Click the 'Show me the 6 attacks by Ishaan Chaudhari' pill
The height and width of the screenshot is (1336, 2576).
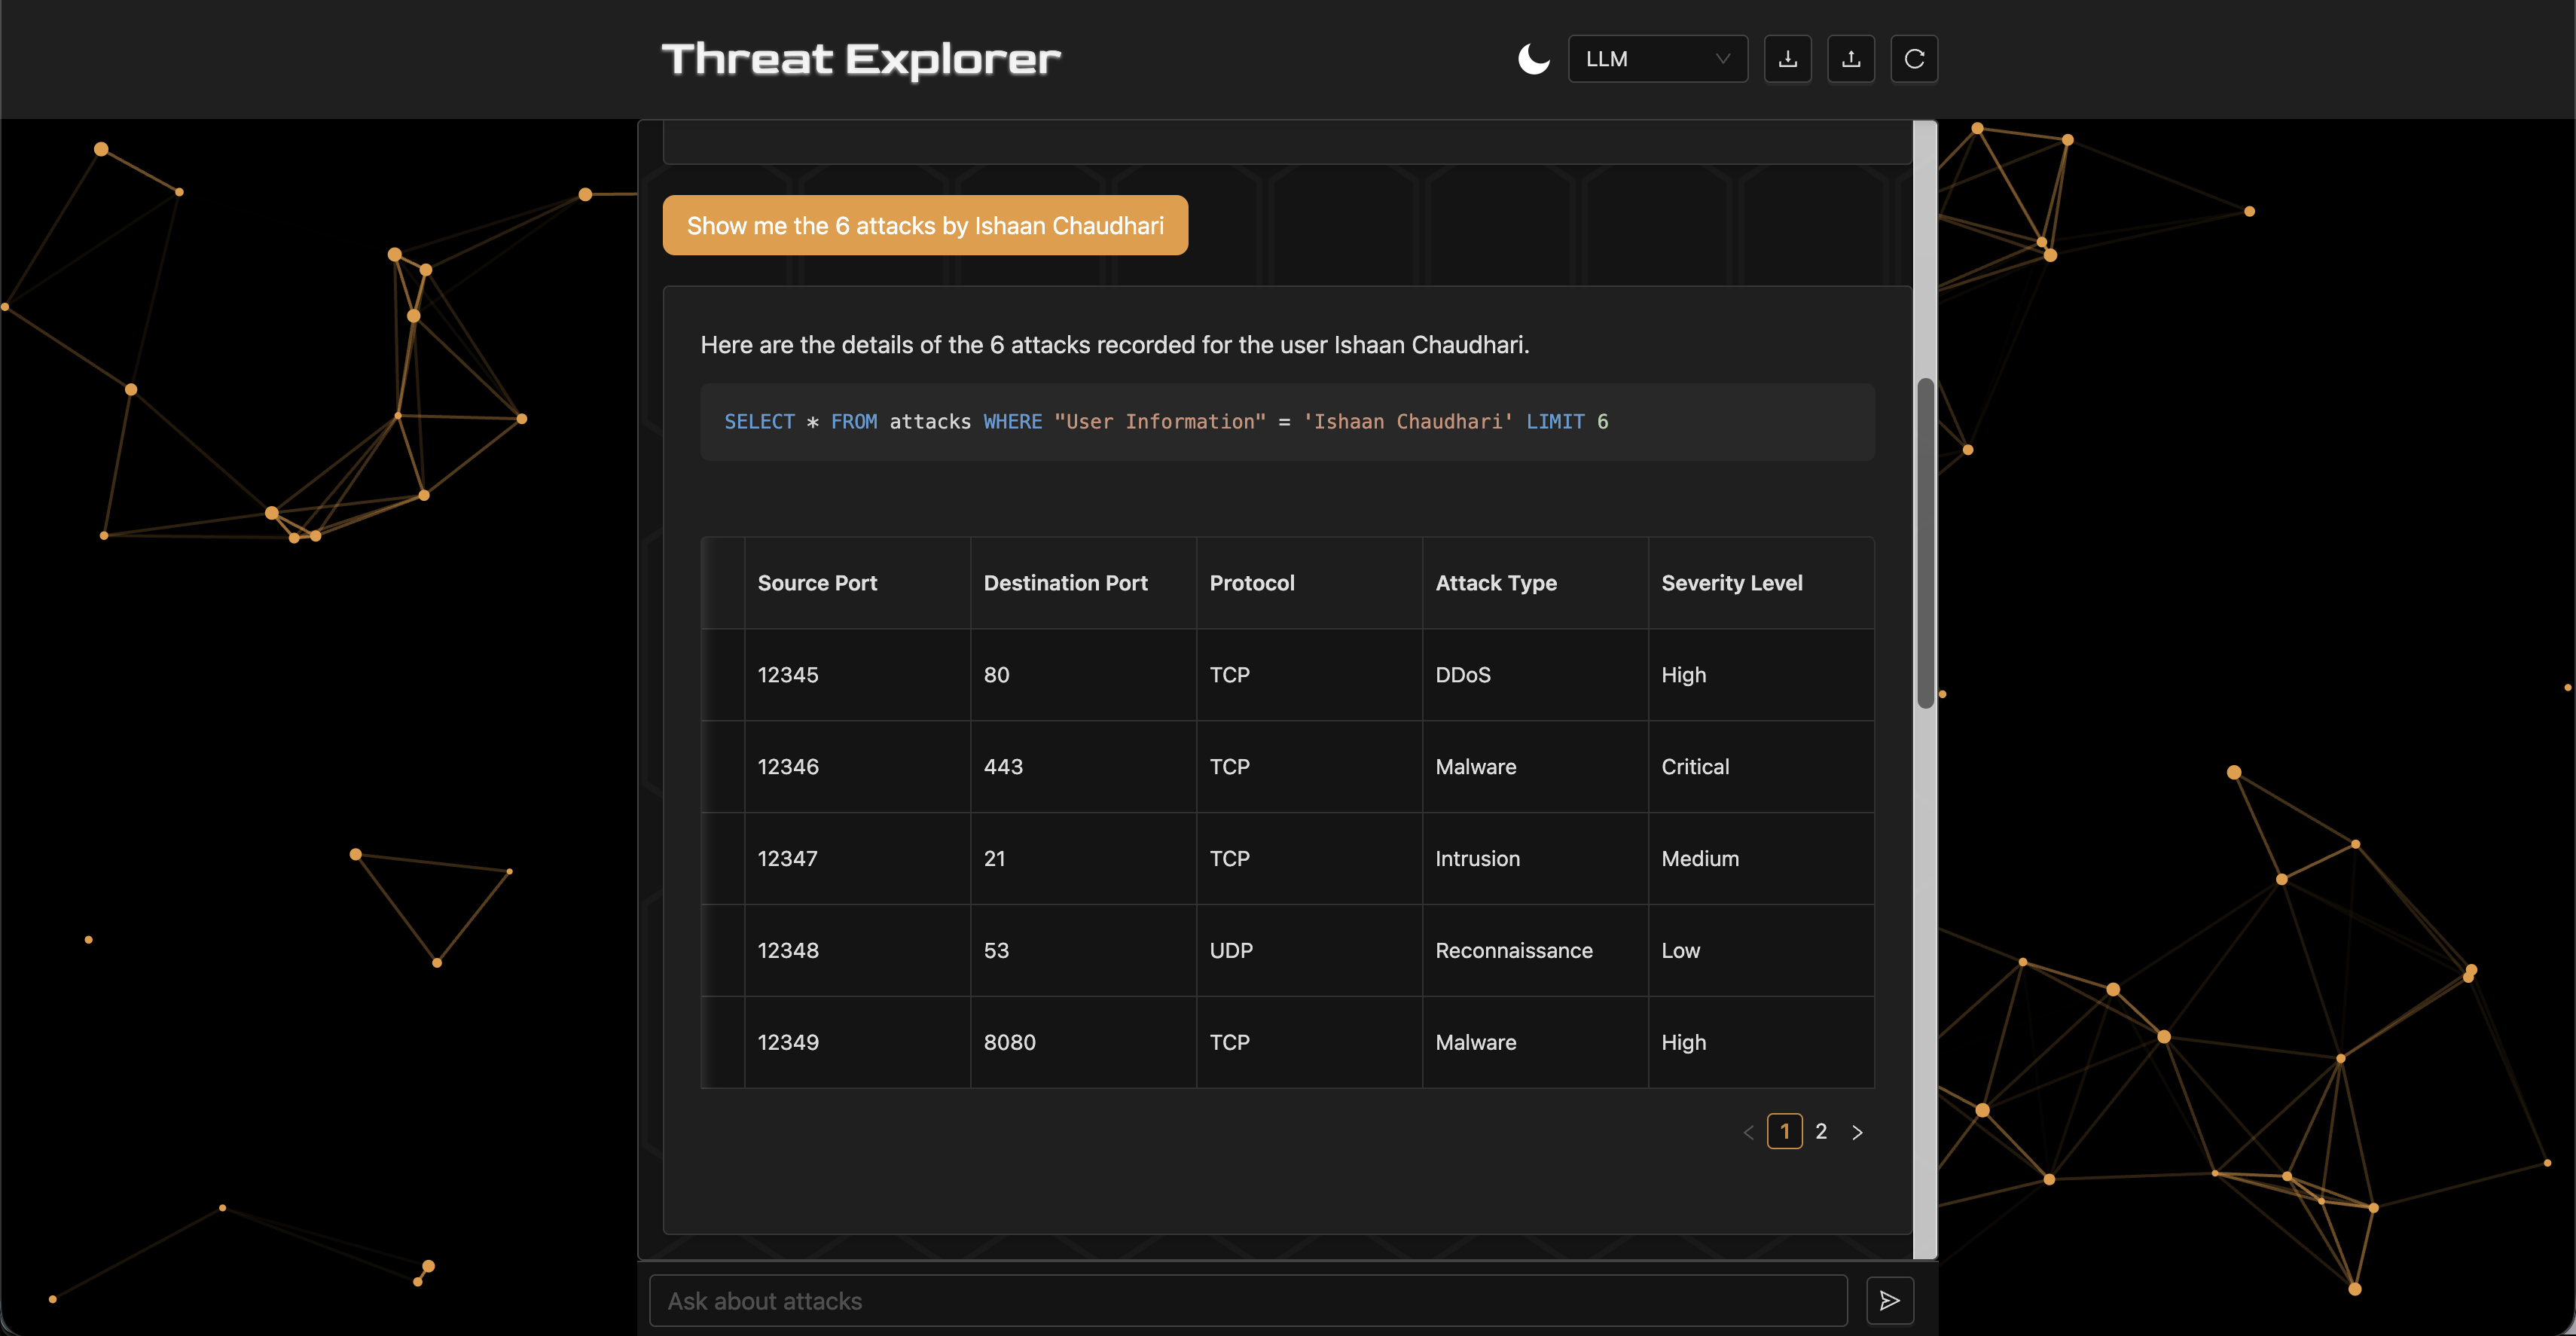coord(925,225)
